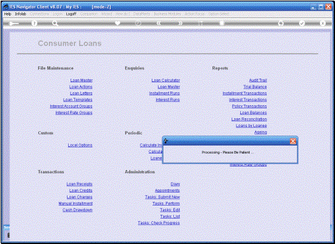Open the question mark help icon
The image size is (335, 244).
point(34,24)
